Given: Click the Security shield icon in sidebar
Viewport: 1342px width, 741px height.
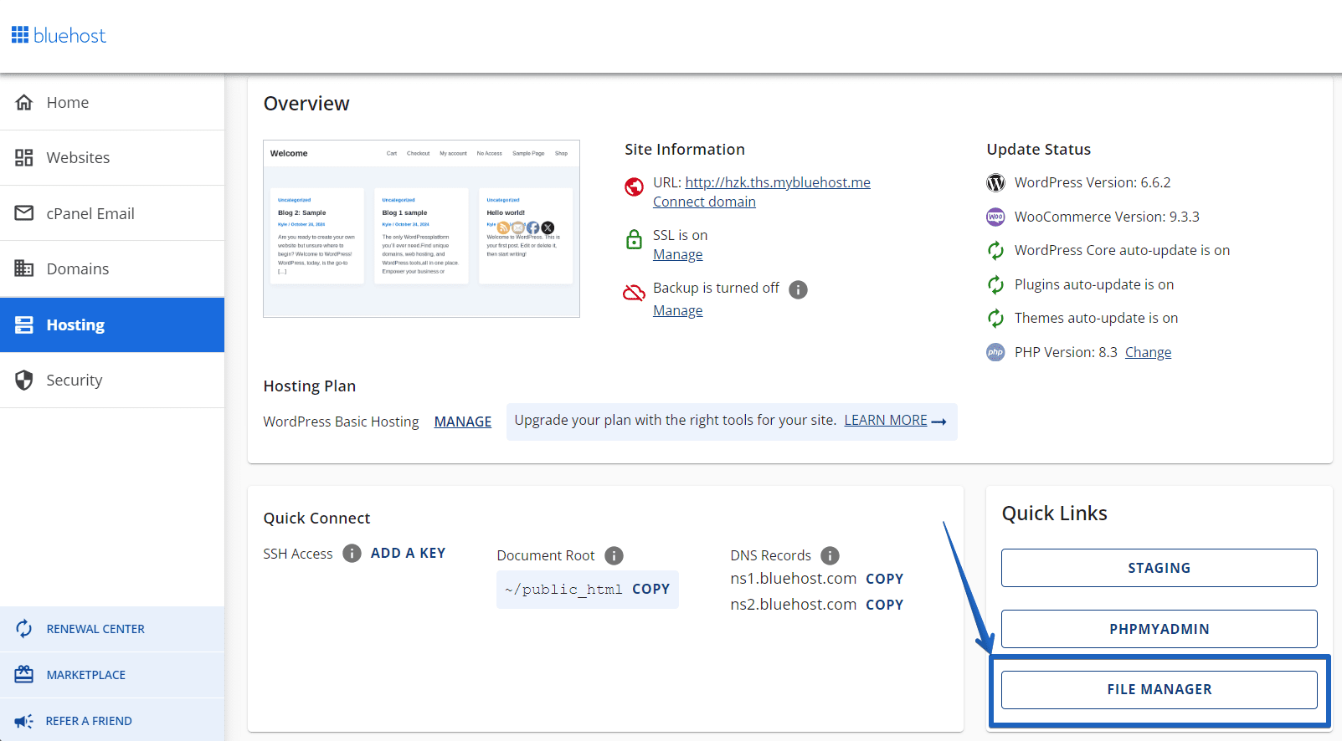Looking at the screenshot, I should click(24, 380).
